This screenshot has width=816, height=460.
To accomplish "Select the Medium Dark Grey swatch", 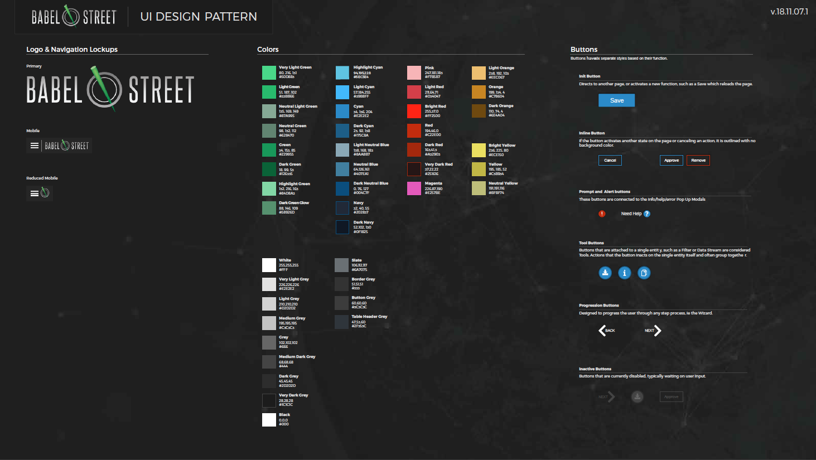I will (269, 361).
